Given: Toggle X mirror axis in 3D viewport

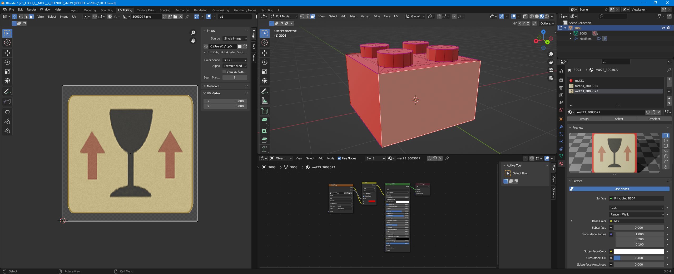Looking at the screenshot, I should point(519,23).
